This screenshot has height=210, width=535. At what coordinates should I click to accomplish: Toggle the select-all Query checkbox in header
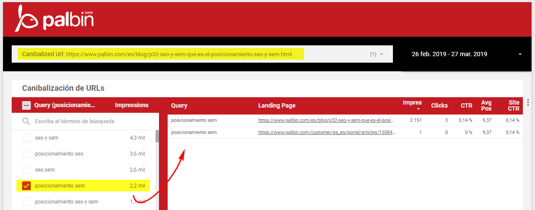pos(26,105)
